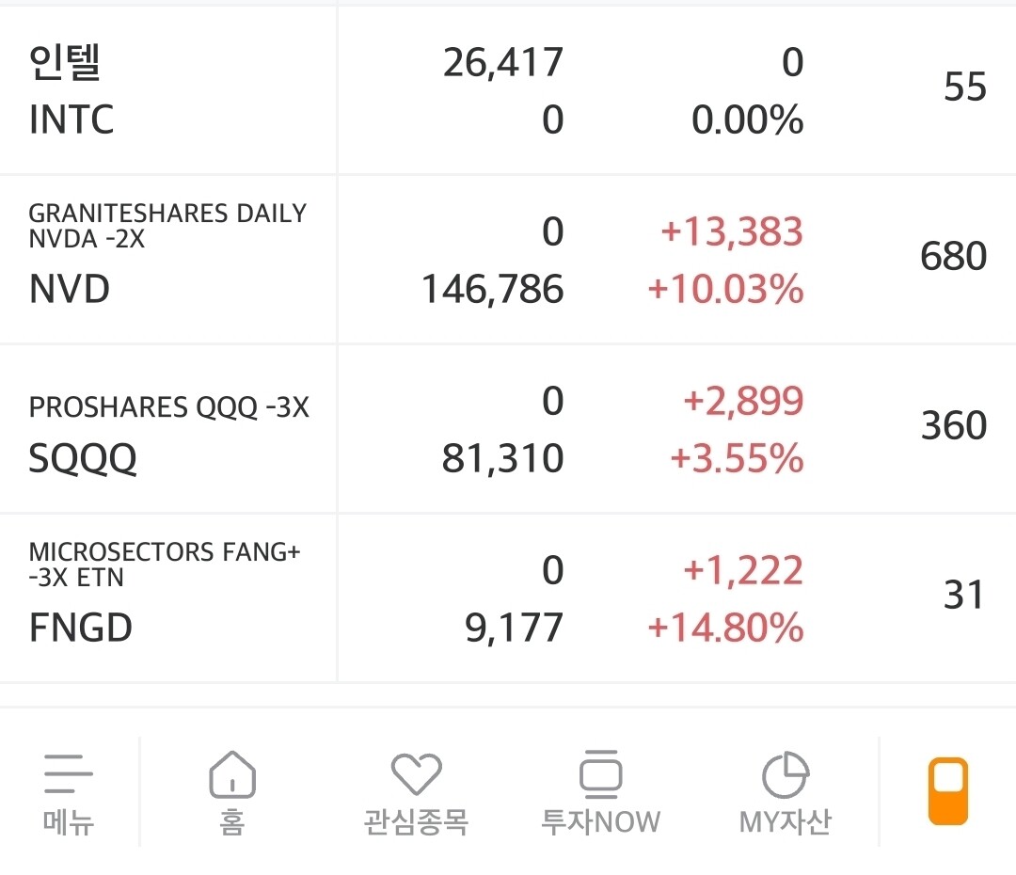The image size is (1016, 875).
Task: Tap the 146,786 valuation for NVD
Action: click(492, 289)
